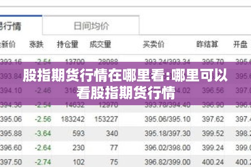Click bid/ask quote 396.02/398.00
251x167 pixels.
click(167, 147)
